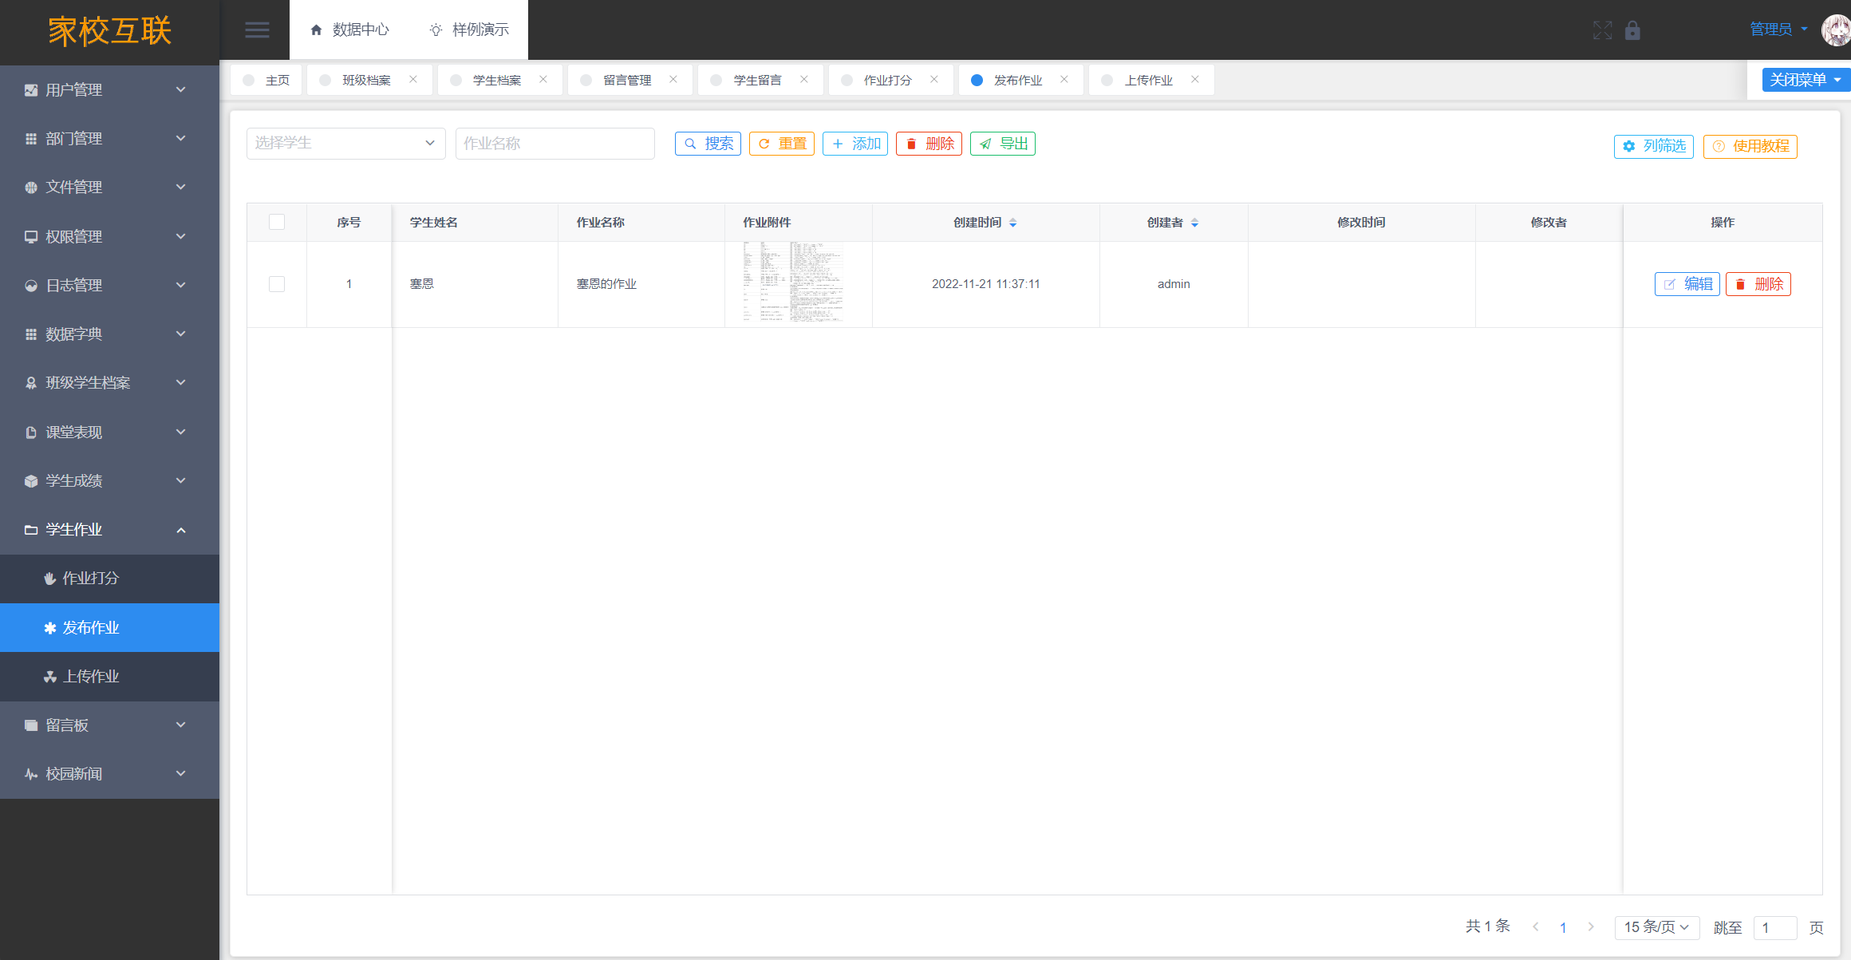The width and height of the screenshot is (1851, 960).
Task: Click sort arrows on 创建者 column
Action: point(1194,223)
